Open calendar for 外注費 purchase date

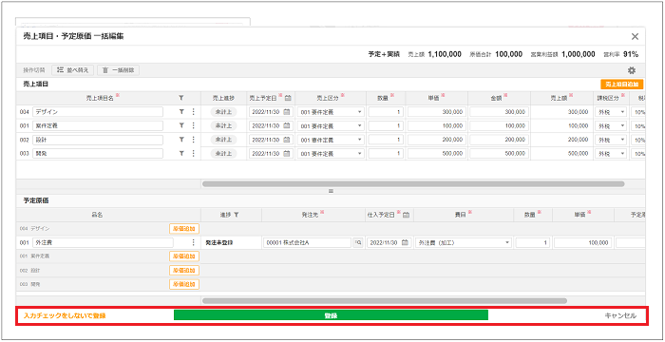click(x=405, y=242)
